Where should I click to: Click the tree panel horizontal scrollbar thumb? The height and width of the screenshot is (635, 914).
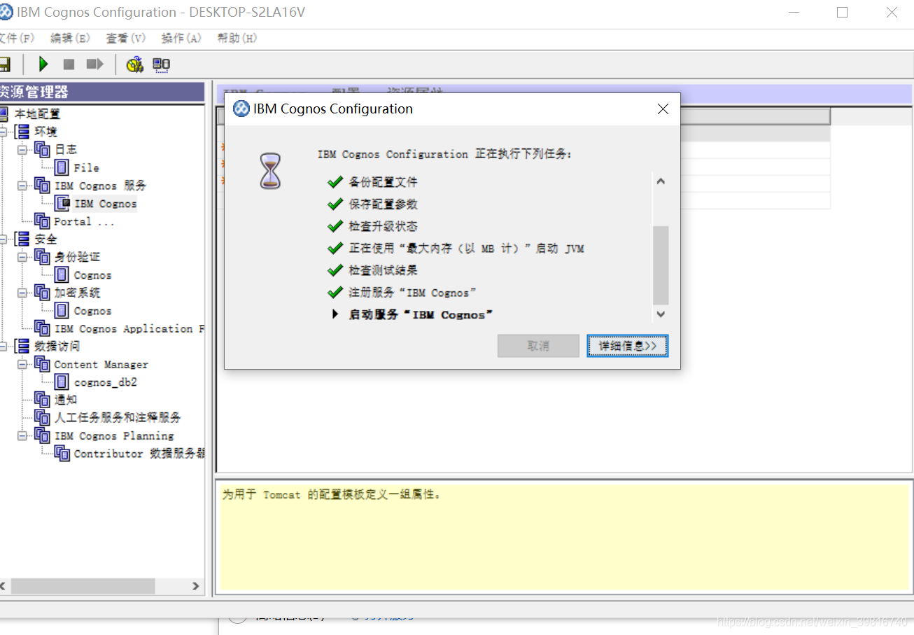click(x=83, y=586)
